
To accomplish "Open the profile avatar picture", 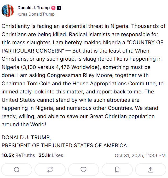I will (8, 11).
